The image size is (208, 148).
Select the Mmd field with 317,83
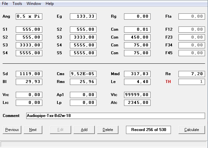[137, 74]
